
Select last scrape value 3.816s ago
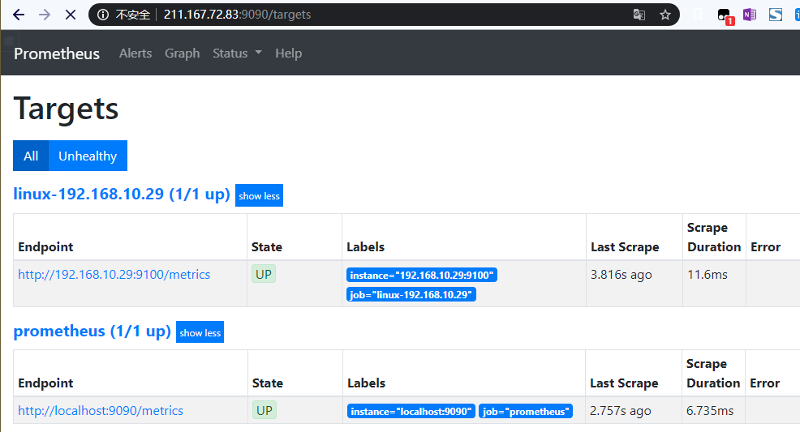point(621,275)
